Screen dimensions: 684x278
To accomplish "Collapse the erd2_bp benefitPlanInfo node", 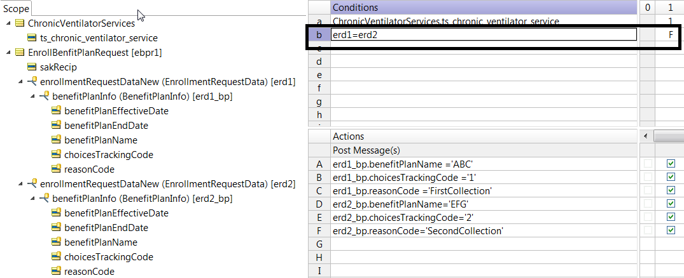I will pos(33,198).
